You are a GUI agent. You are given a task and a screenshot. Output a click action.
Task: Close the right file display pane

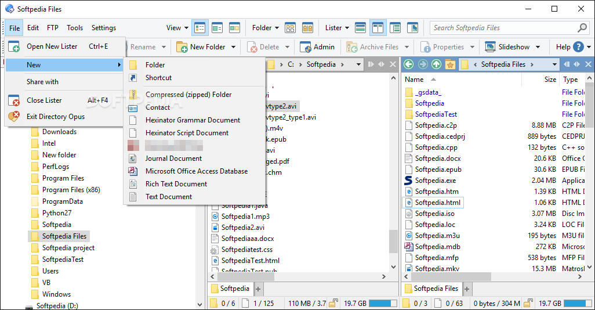[x=588, y=64]
